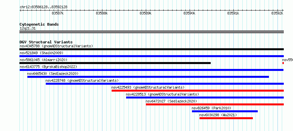This screenshot has width=293, height=131.
Task: Select the red nsv6030298 variant bar
Action: (x=226, y=118)
